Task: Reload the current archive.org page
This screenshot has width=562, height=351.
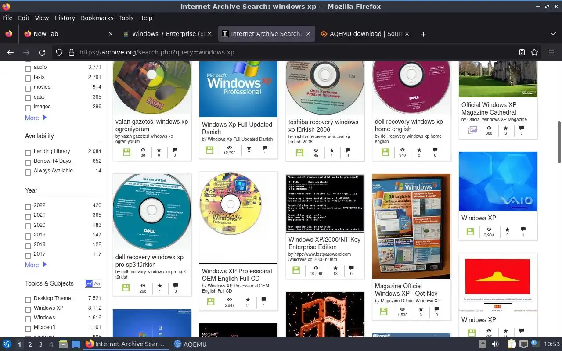Action: 42,52
